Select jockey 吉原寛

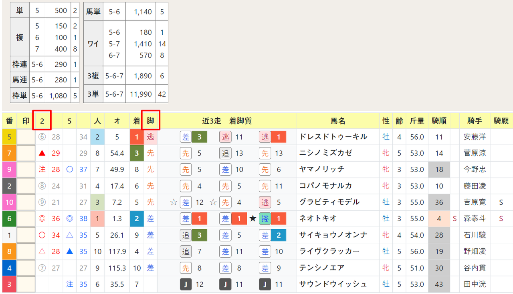point(475,202)
